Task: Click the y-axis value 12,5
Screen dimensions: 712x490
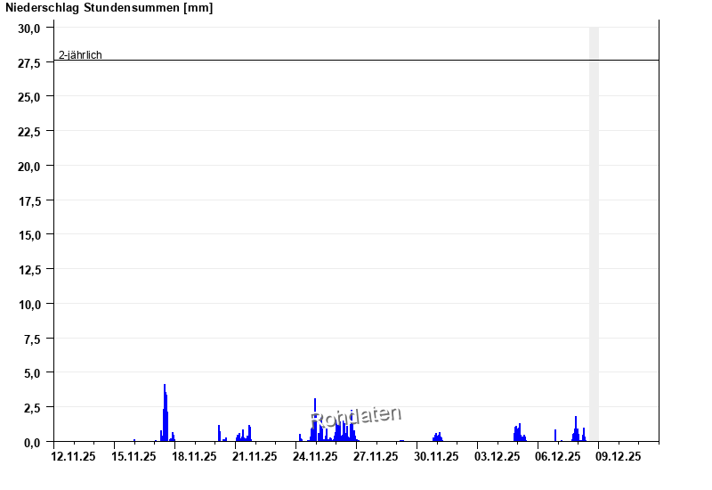Action: (29, 270)
